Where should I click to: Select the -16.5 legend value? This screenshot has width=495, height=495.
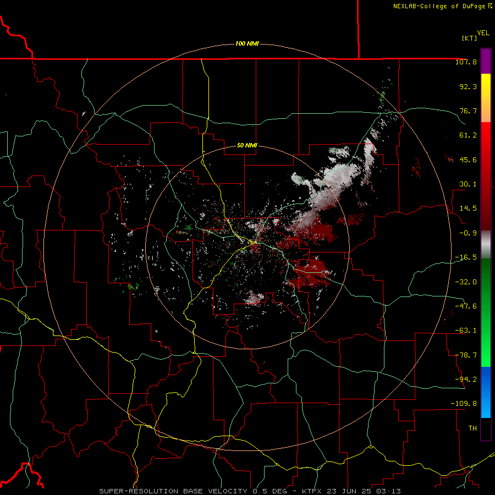(466, 257)
